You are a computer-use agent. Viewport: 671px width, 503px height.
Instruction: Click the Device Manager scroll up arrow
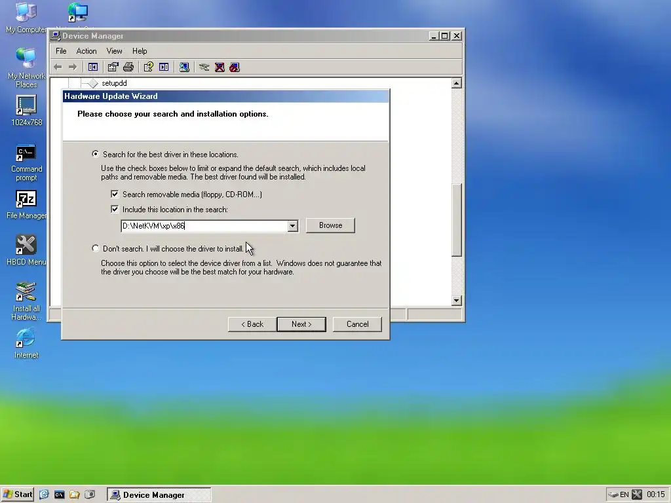457,83
